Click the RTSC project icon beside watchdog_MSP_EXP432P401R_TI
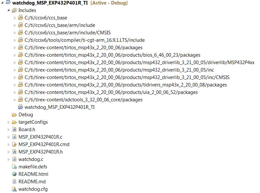Viewport: 260px width, 193px height. [8, 2]
